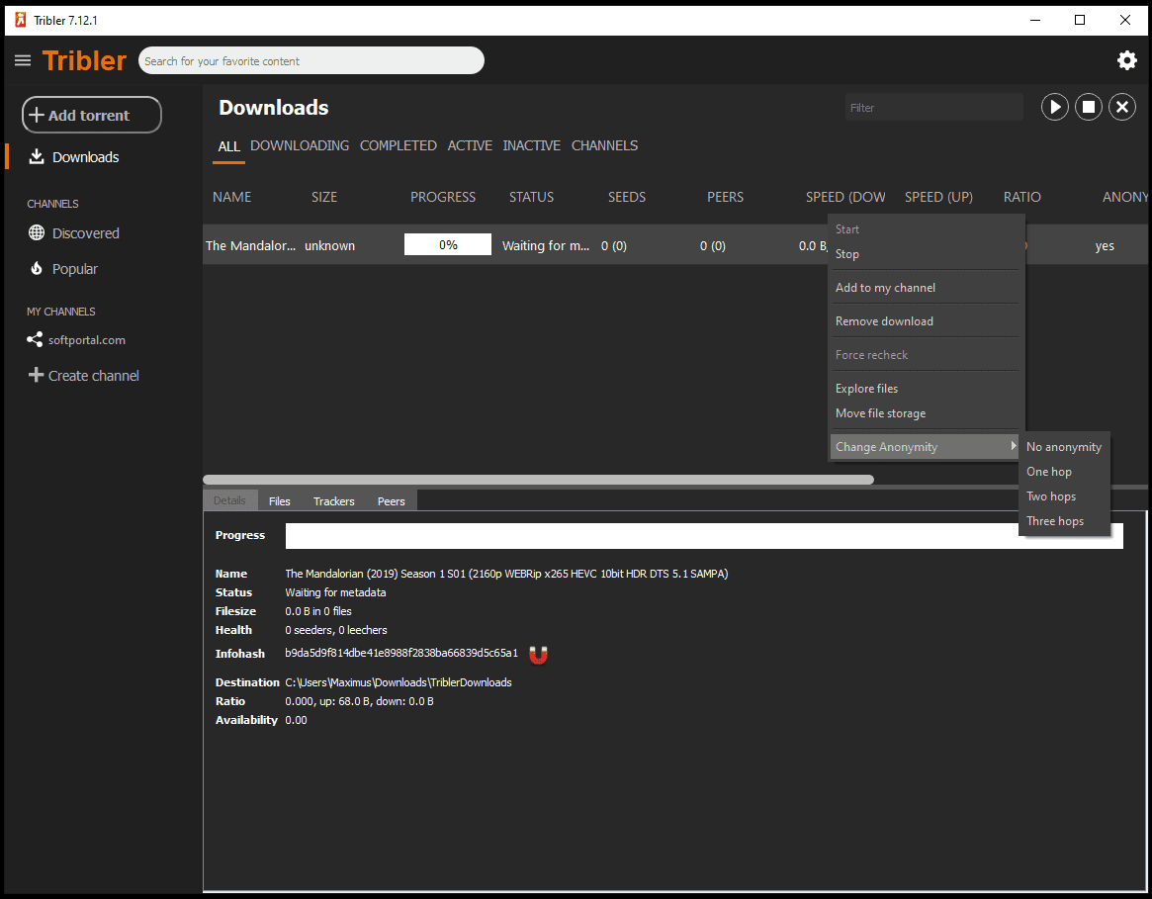
Task: Click the softportal.com share icon
Action: (x=35, y=339)
